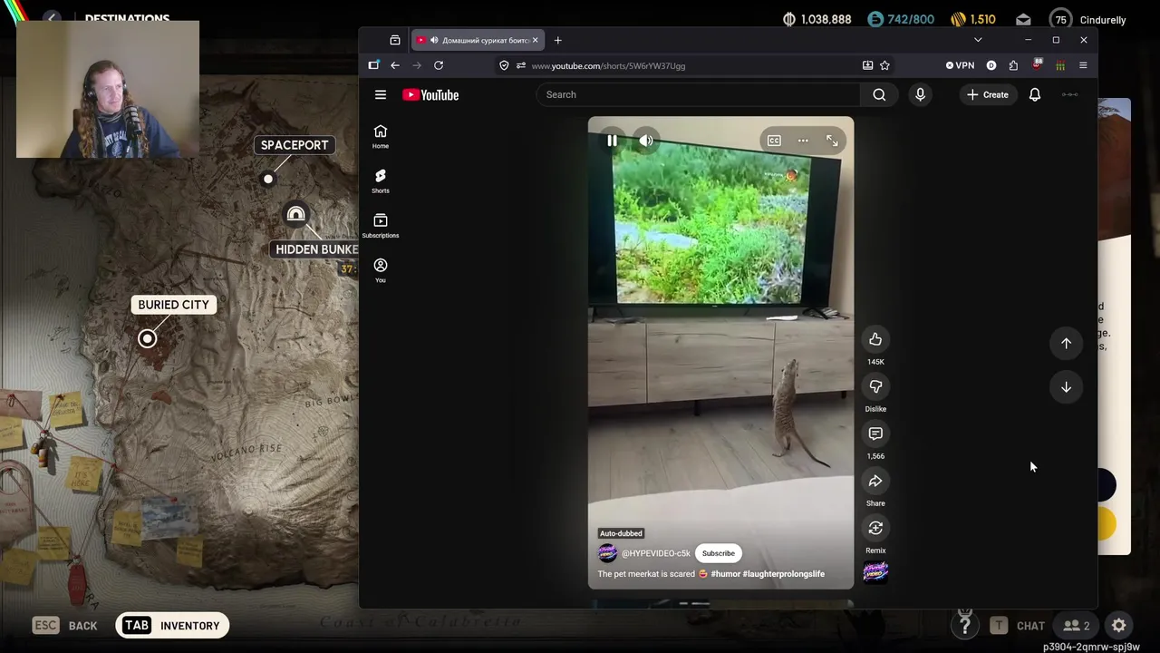Open the tab search dropdown chevron
This screenshot has width=1160, height=653.
pyautogui.click(x=978, y=40)
